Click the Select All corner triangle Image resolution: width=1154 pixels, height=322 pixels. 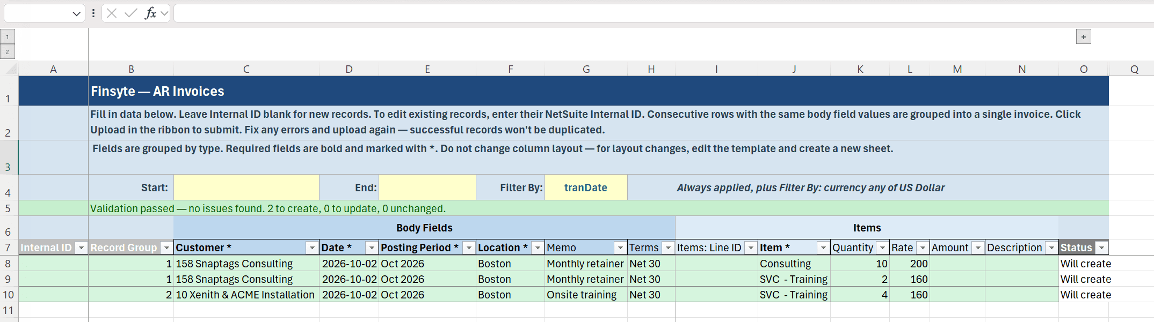coord(11,69)
